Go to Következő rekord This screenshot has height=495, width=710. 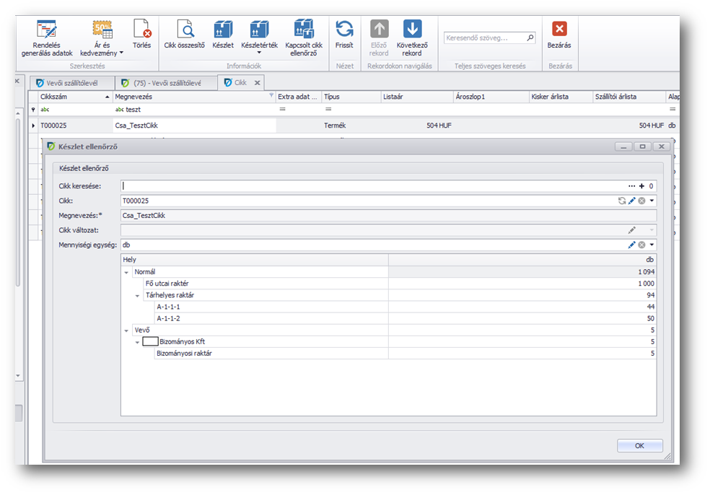coord(412,38)
